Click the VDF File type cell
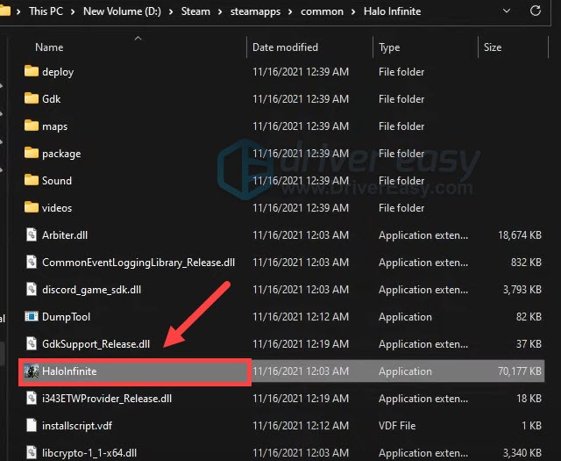Screen dimensions: 561x461 tap(397, 426)
